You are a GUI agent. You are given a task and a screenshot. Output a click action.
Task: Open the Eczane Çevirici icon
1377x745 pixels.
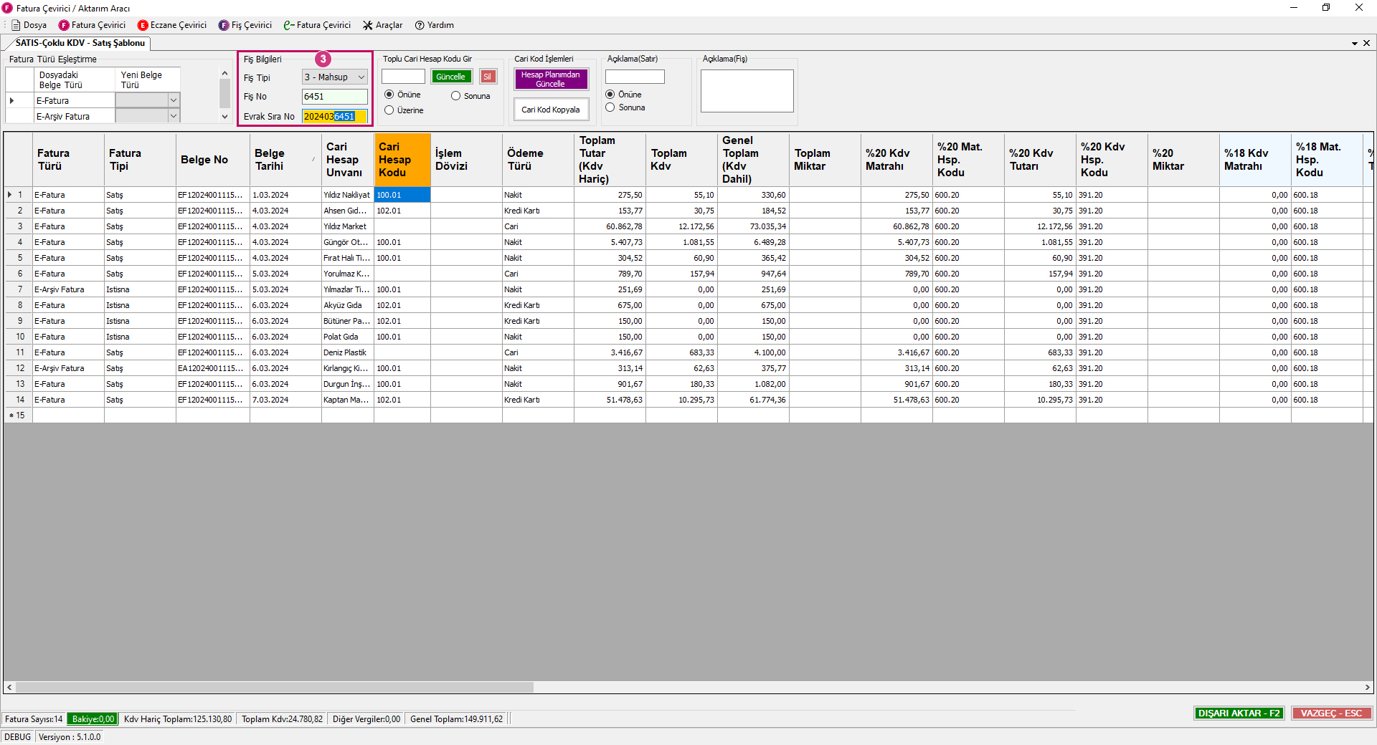tap(143, 25)
